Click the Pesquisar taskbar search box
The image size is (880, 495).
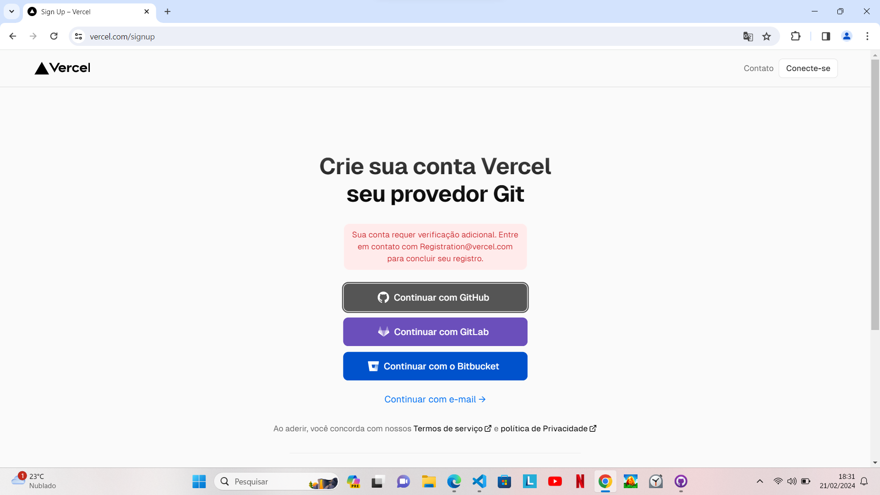click(x=277, y=482)
